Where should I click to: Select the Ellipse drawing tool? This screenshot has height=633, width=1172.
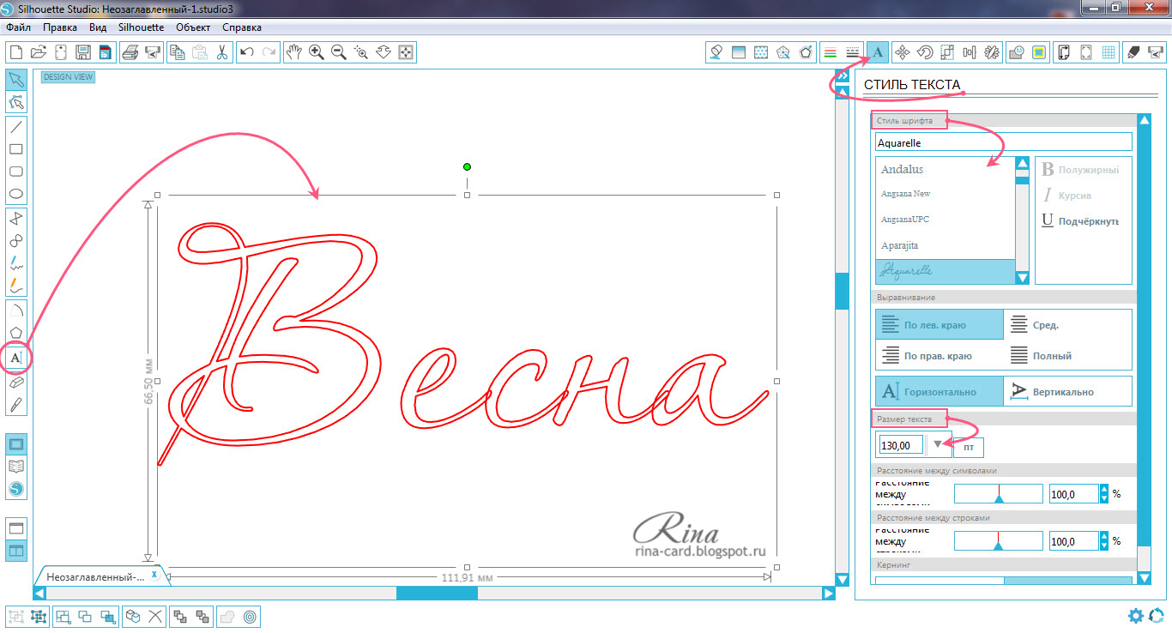point(16,194)
